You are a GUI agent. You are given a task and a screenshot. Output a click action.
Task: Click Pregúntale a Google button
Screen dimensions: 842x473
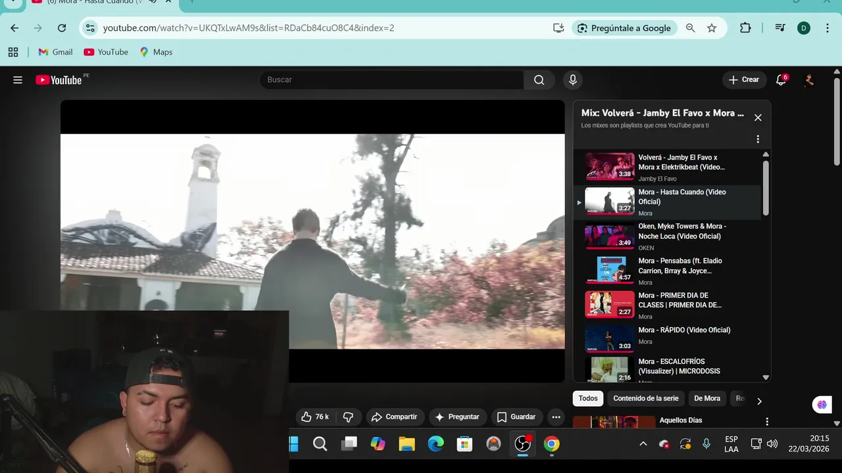(x=624, y=28)
